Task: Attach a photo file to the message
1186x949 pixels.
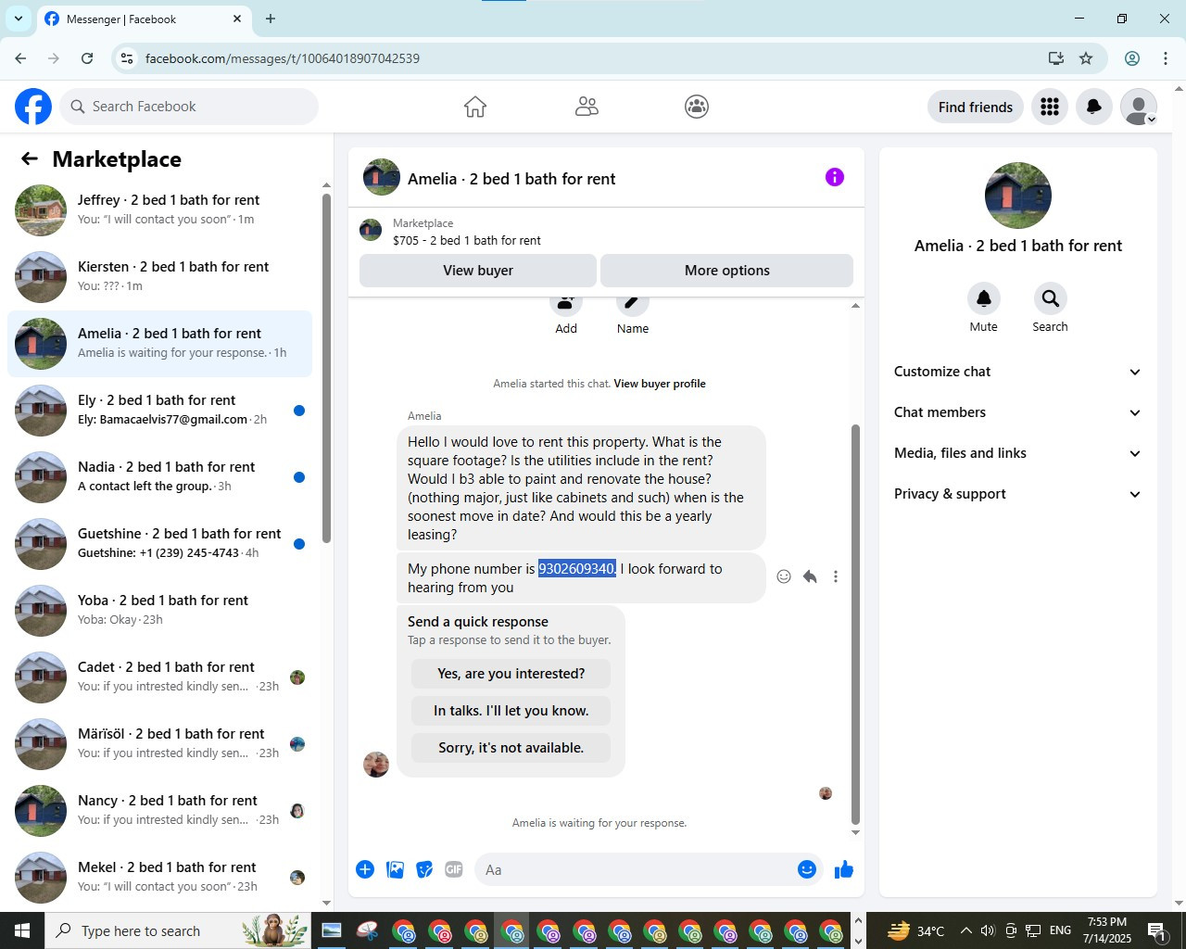Action: [395, 869]
